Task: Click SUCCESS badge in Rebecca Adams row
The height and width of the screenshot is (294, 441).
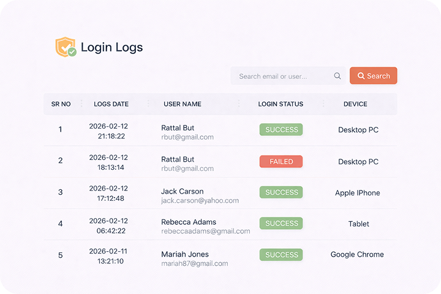Action: click(x=281, y=224)
